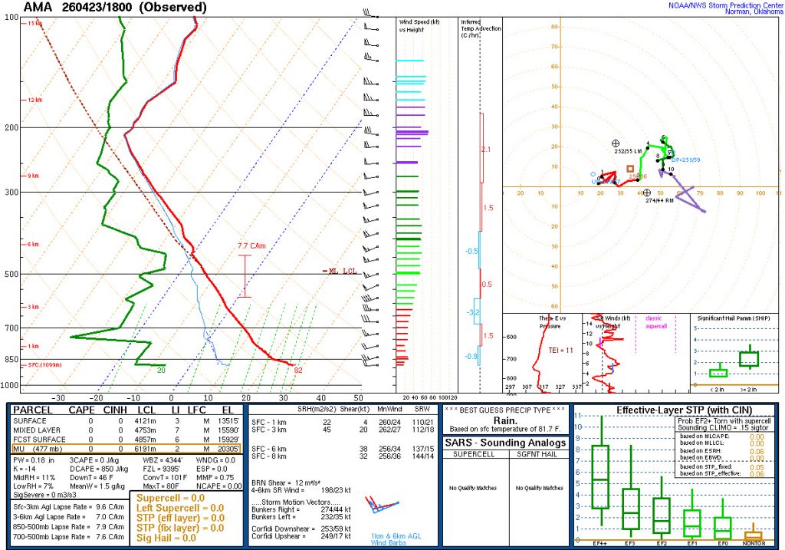Click the ML LCL marker on skew-T
Image resolution: width=785 pixels, height=550 pixels.
[340, 271]
